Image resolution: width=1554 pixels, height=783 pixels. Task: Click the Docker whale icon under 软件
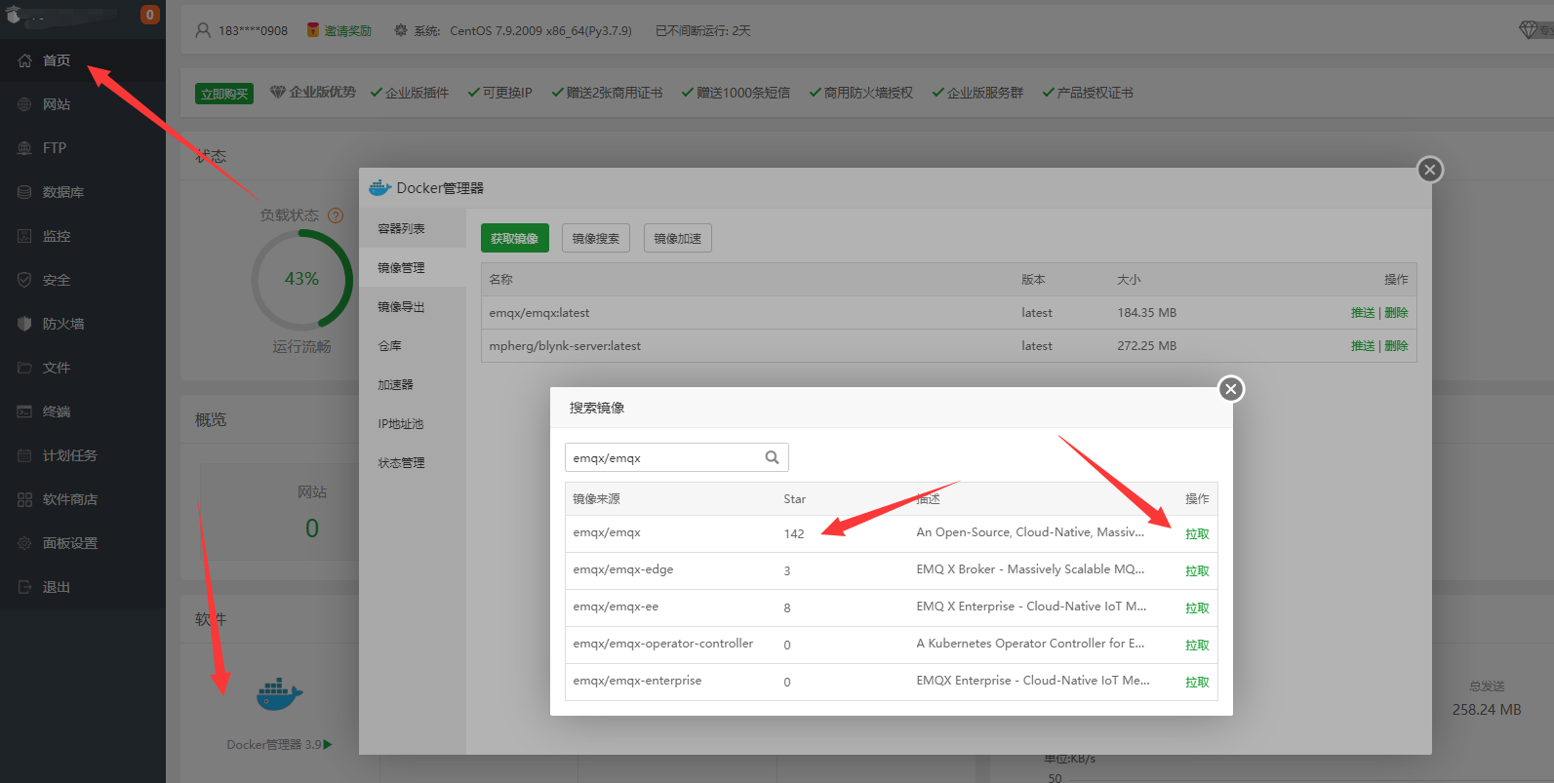(280, 694)
